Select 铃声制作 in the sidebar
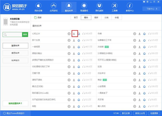162x116 pixels. [15, 60]
